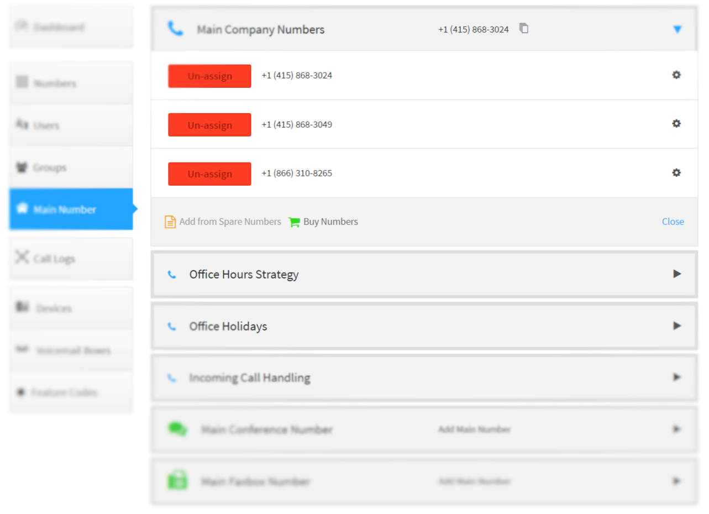709x514 pixels.
Task: Select Groups in the sidebar
Action: pyautogui.click(x=71, y=167)
